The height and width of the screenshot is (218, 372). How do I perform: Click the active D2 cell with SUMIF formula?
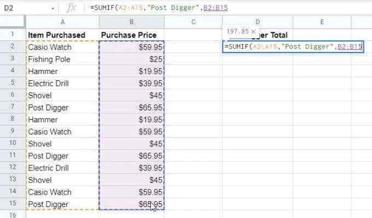click(293, 46)
